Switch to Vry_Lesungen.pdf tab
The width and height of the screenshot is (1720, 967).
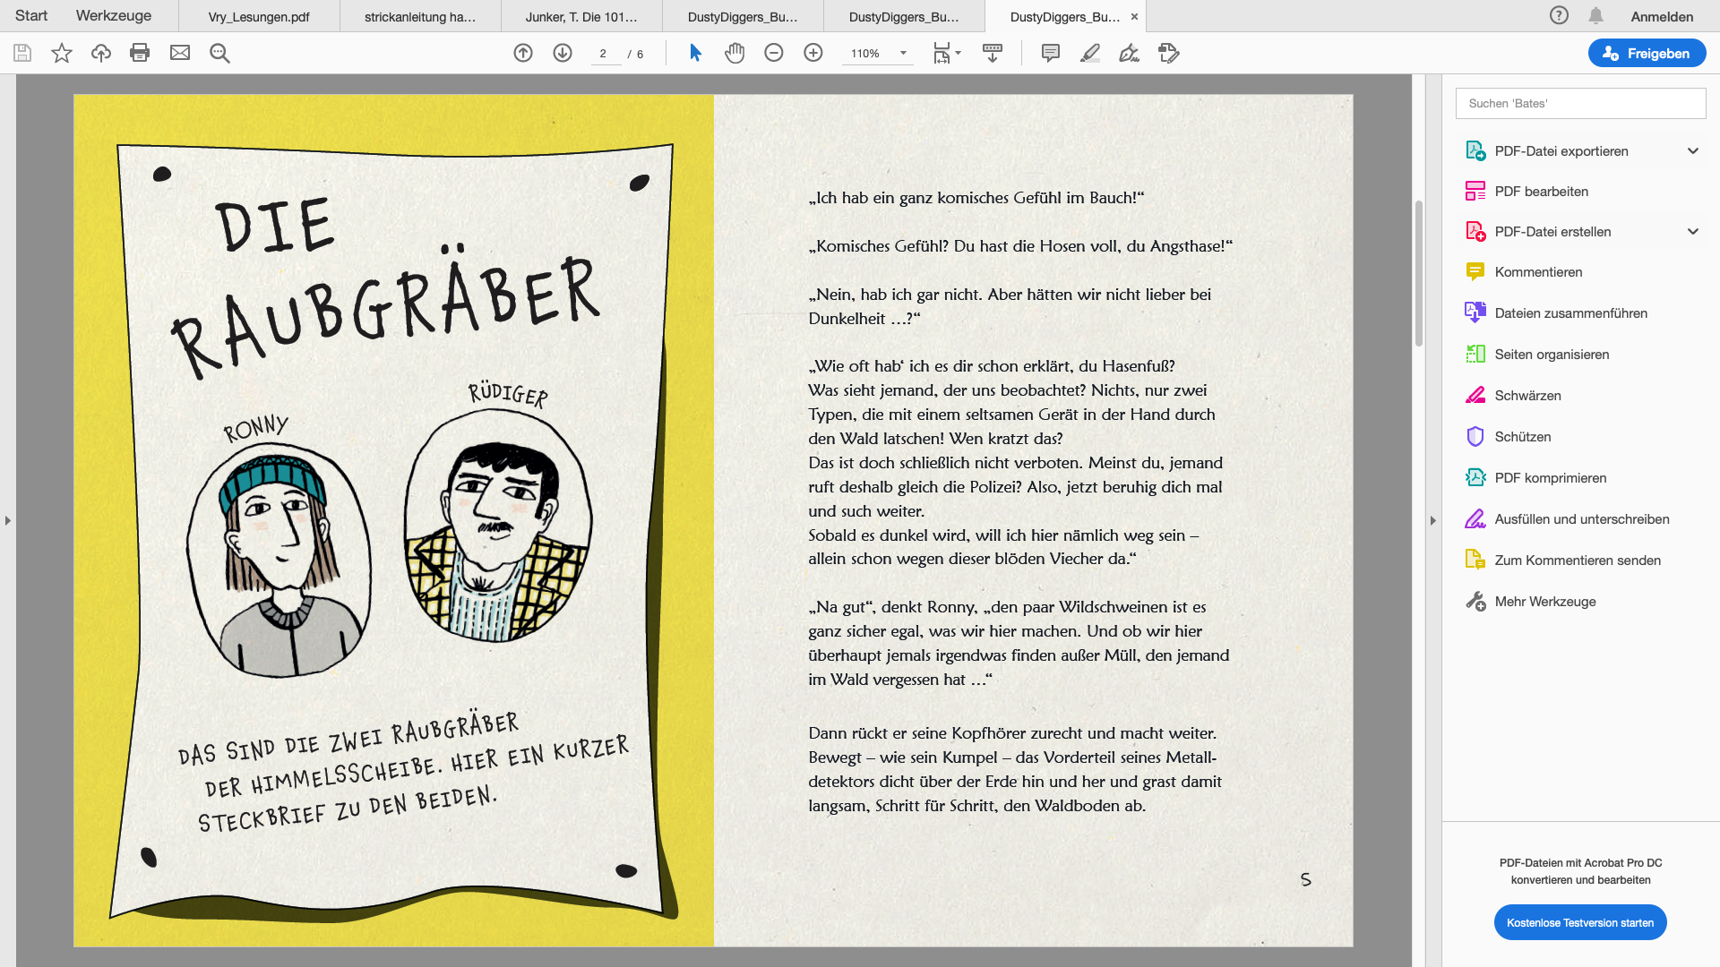259,16
